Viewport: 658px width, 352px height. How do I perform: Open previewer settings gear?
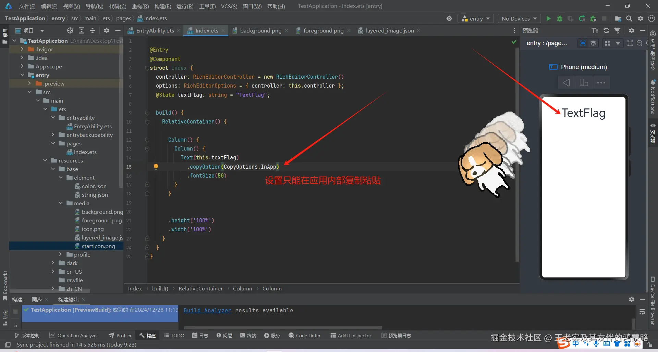click(632, 30)
